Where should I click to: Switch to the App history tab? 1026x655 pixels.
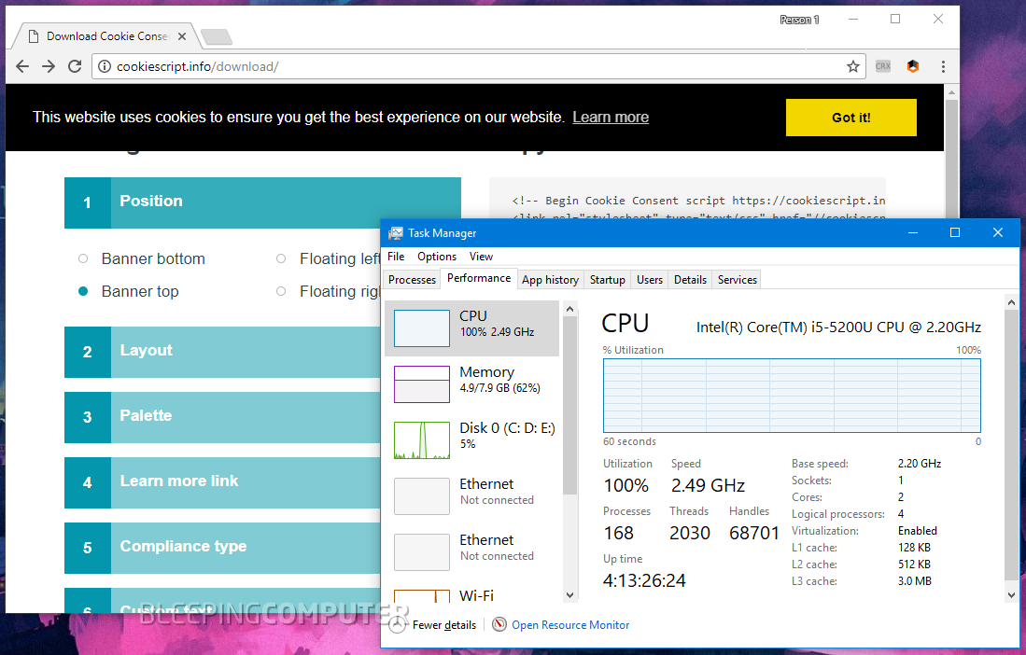(x=550, y=280)
